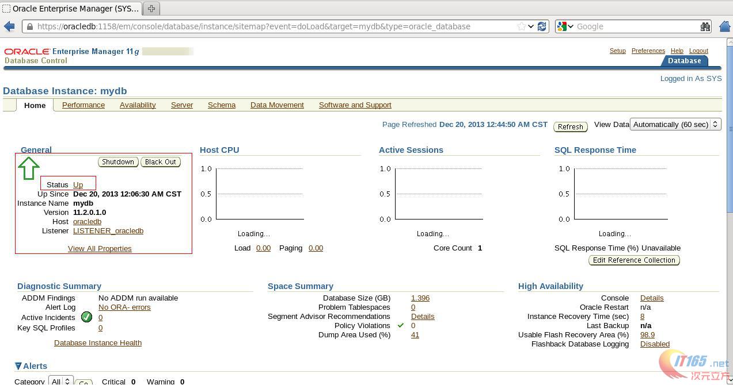Bookmark this page with the star icon

522,26
